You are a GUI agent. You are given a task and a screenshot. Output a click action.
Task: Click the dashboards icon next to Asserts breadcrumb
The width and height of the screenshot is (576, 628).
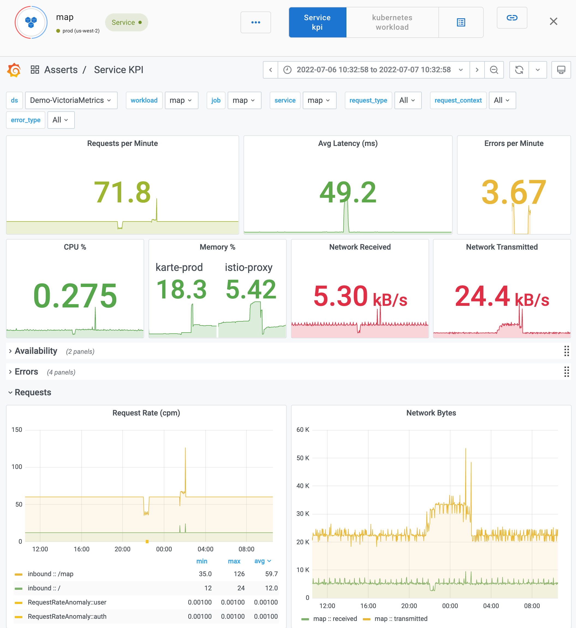coord(35,70)
